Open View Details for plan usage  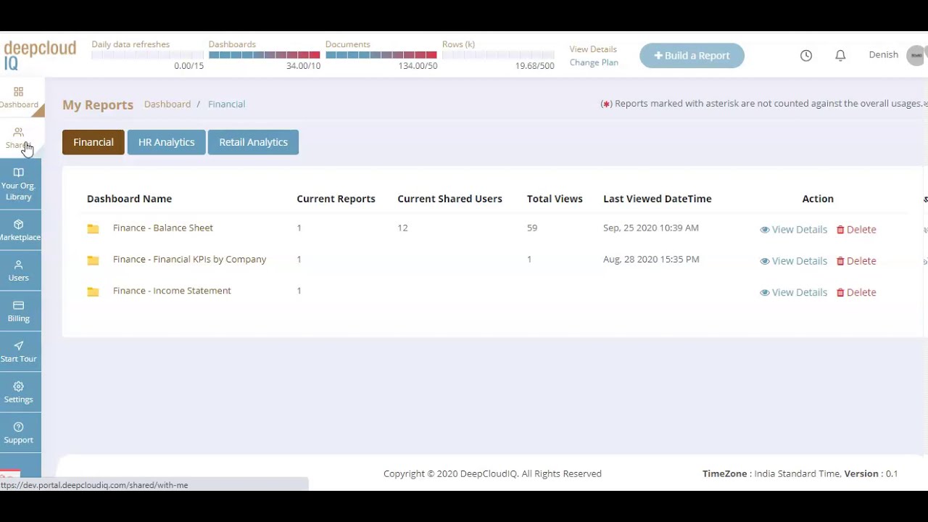[x=593, y=49]
